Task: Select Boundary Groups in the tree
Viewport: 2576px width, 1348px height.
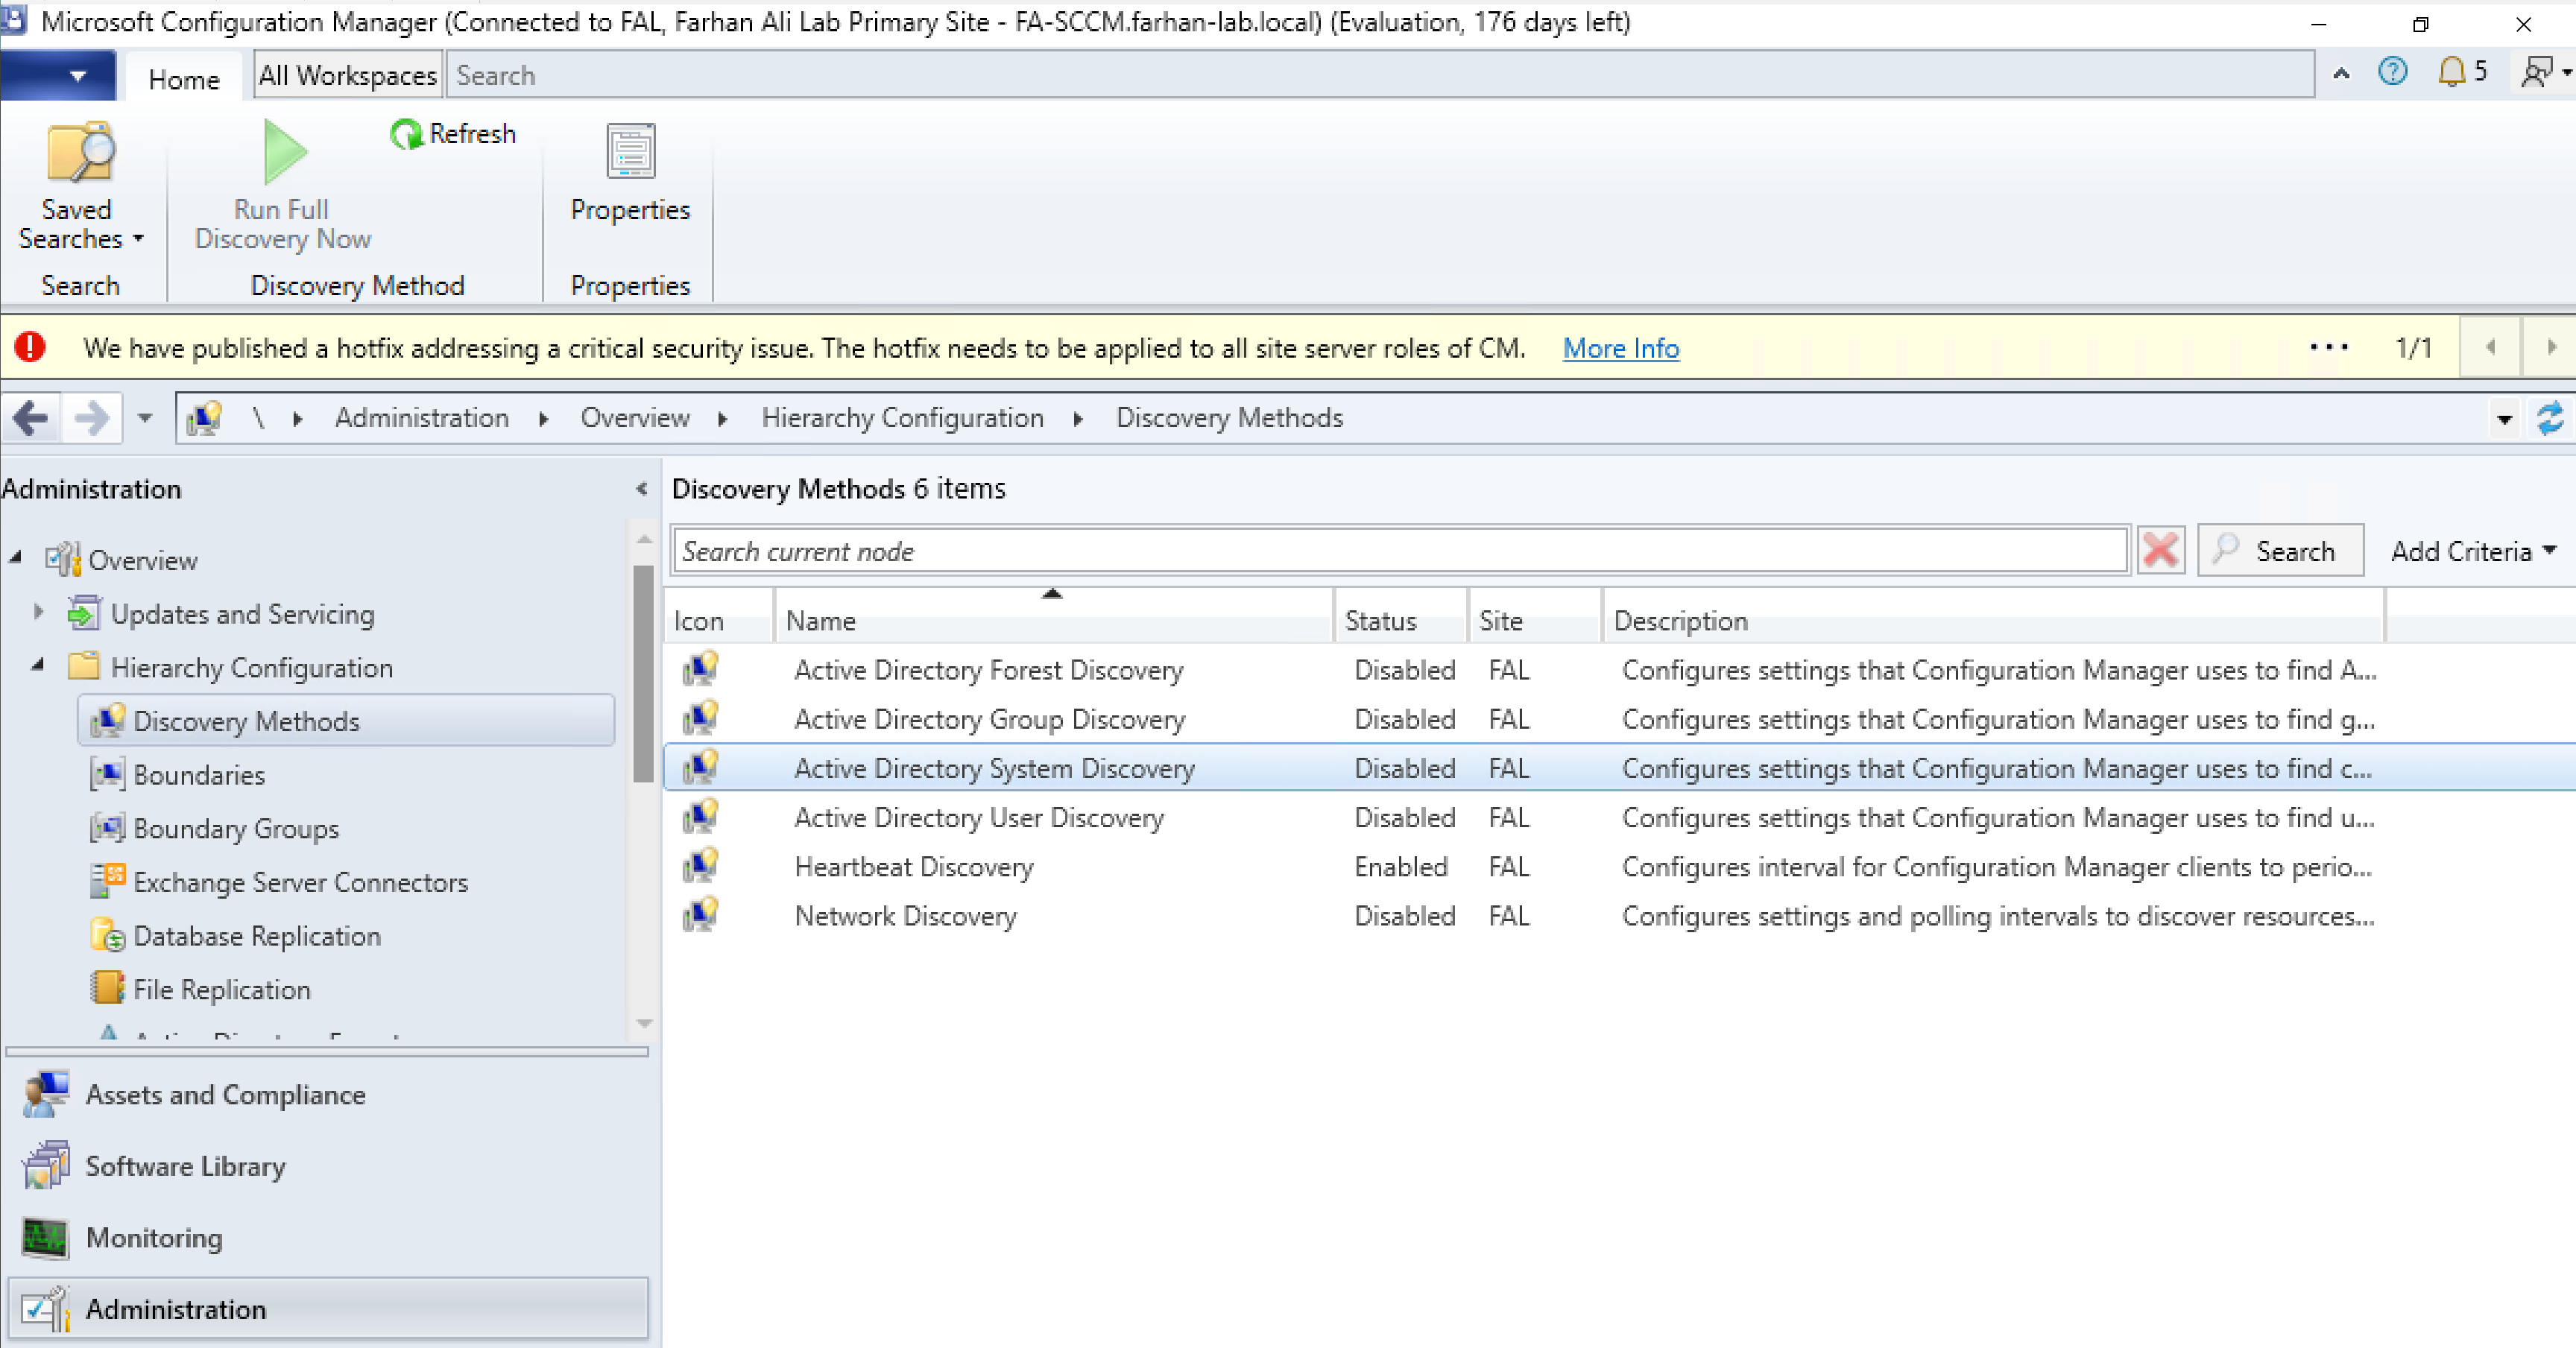Action: 236,829
